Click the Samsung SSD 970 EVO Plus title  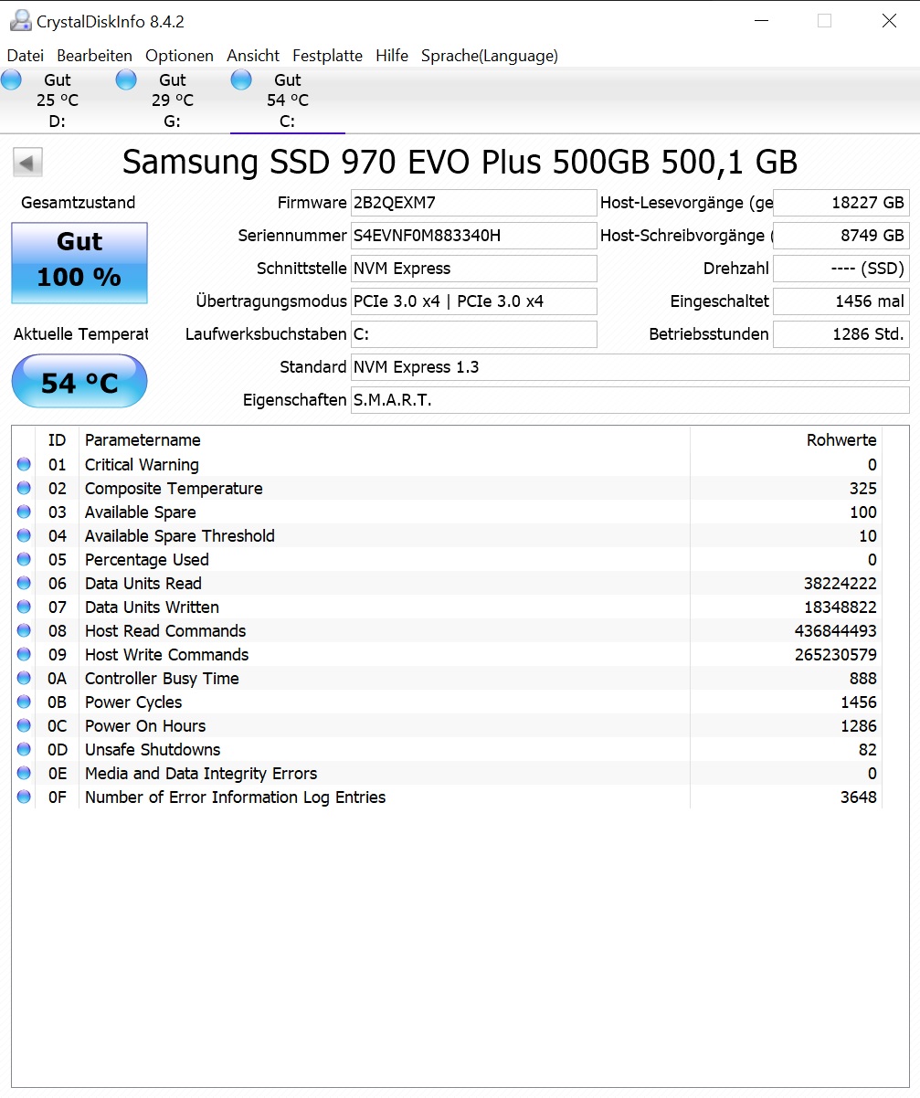click(x=460, y=163)
